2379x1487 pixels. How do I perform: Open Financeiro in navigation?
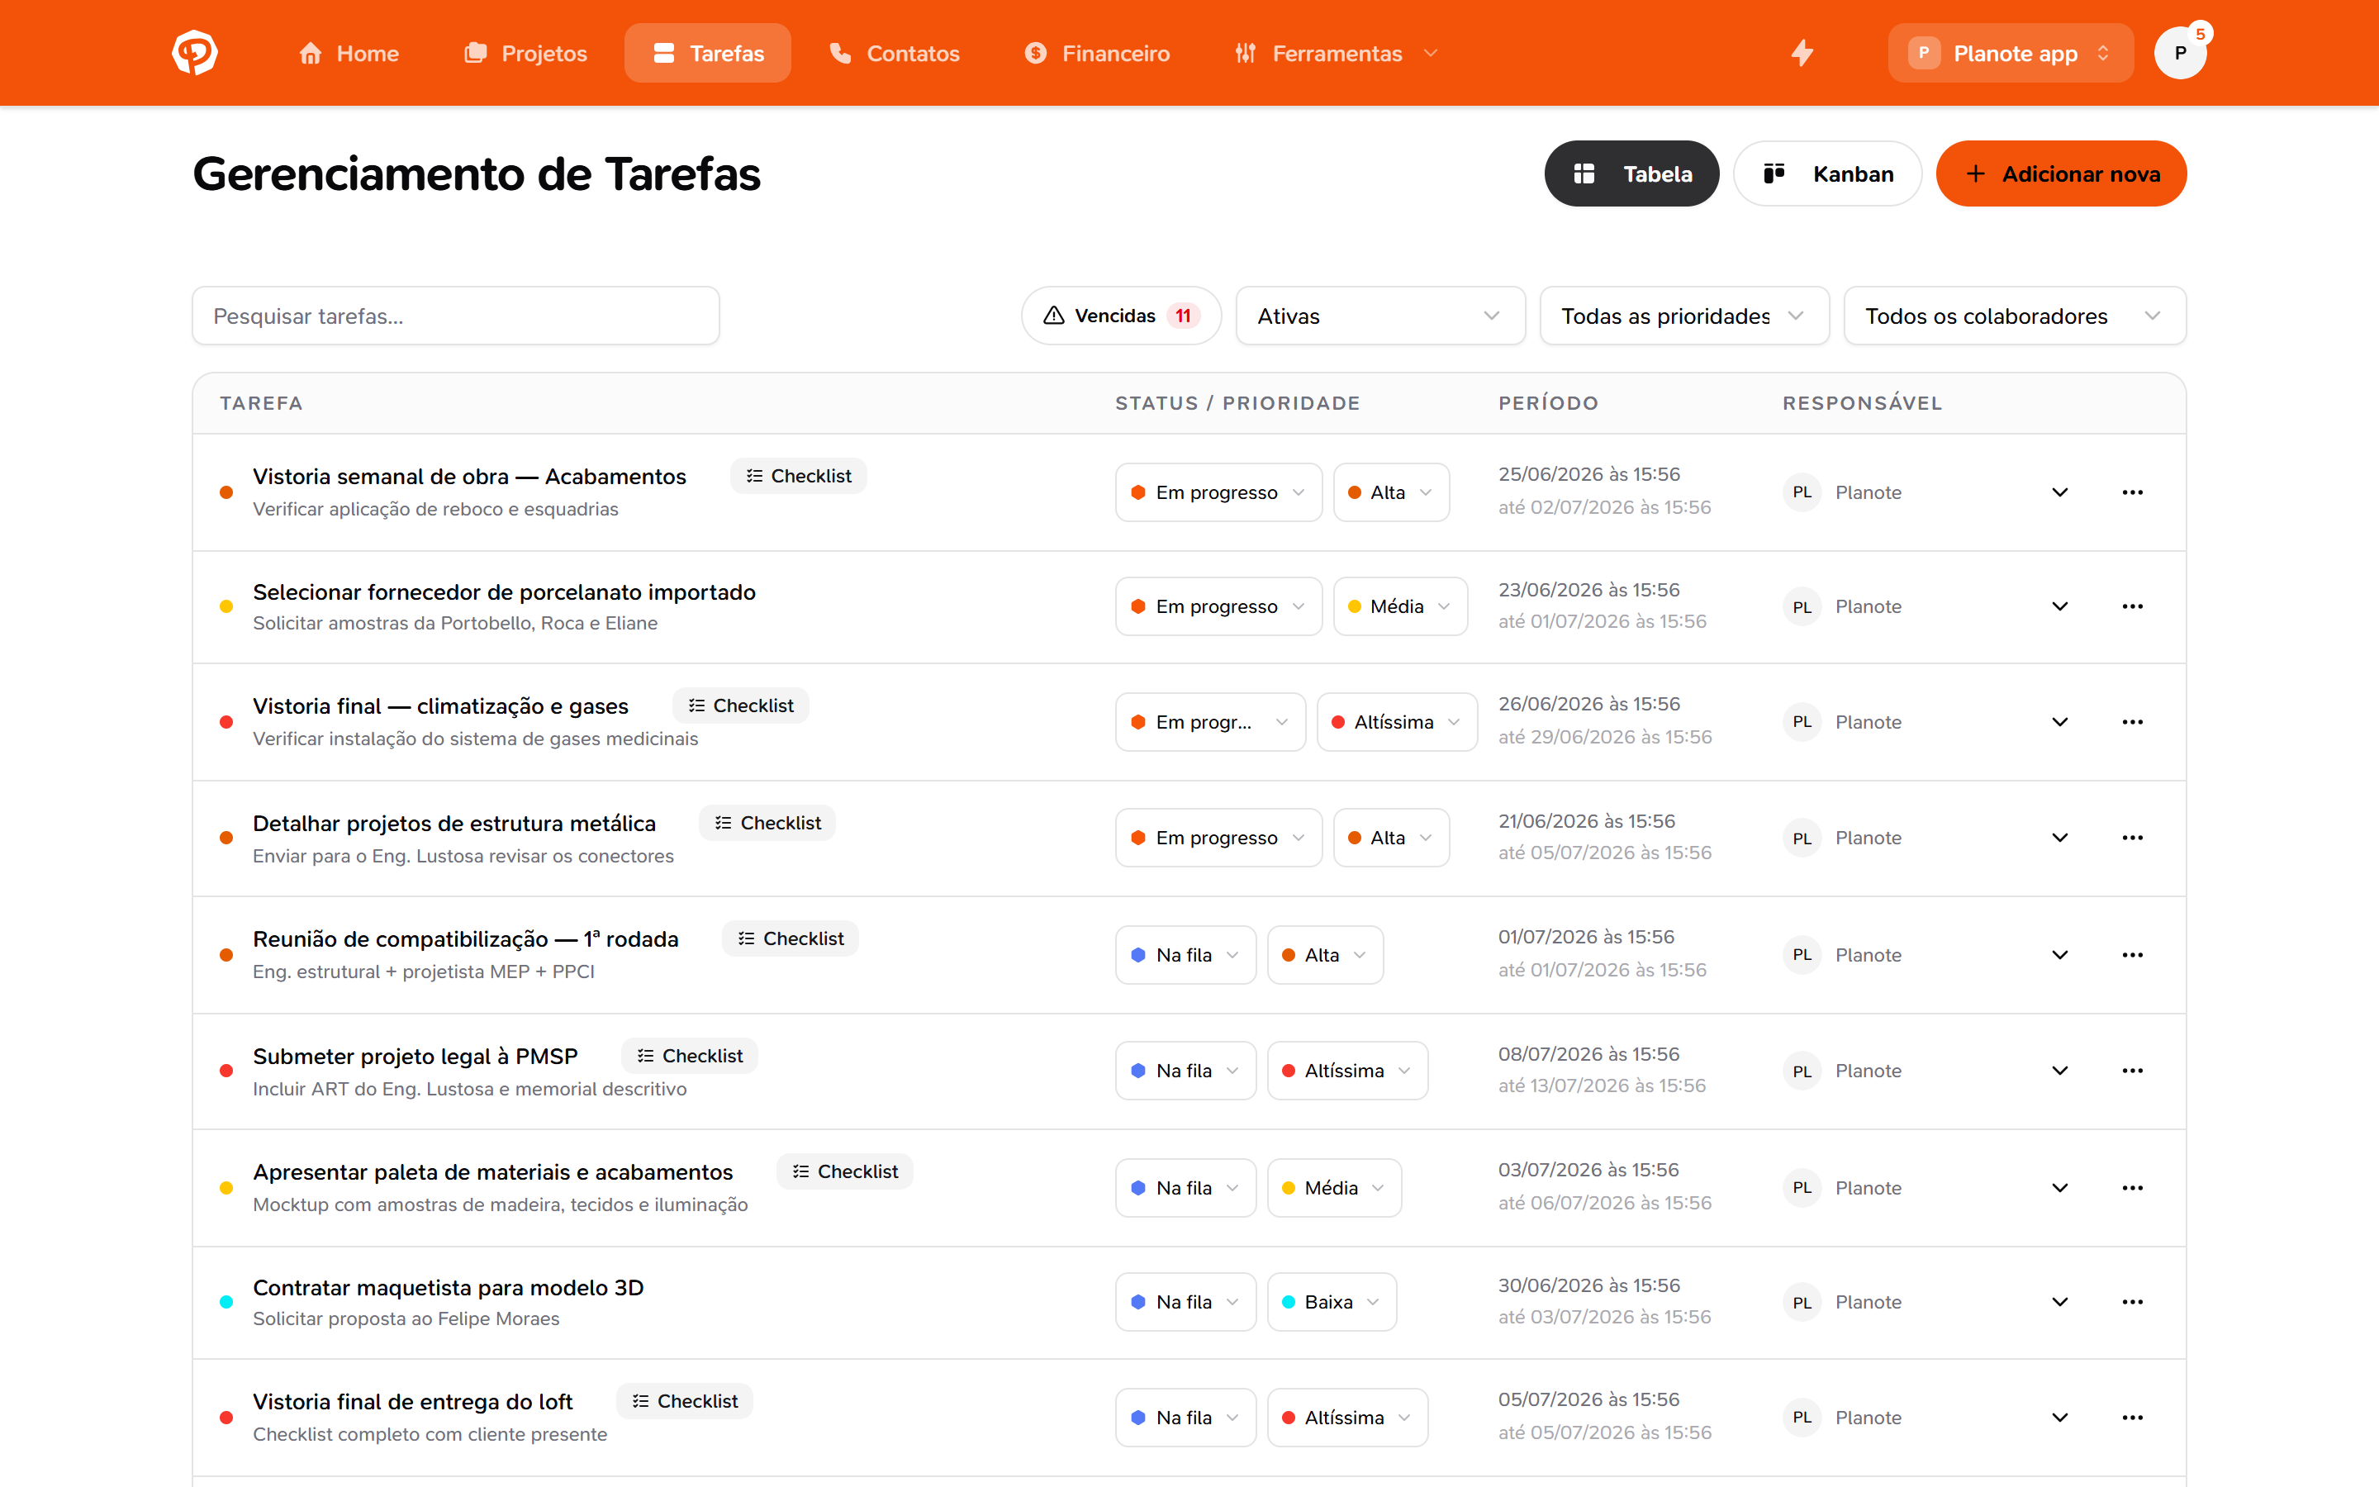[x=1097, y=53]
